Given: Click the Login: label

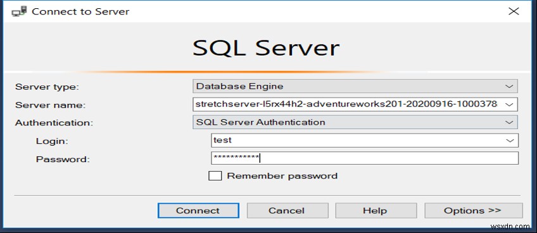Looking at the screenshot, I should (x=53, y=141).
